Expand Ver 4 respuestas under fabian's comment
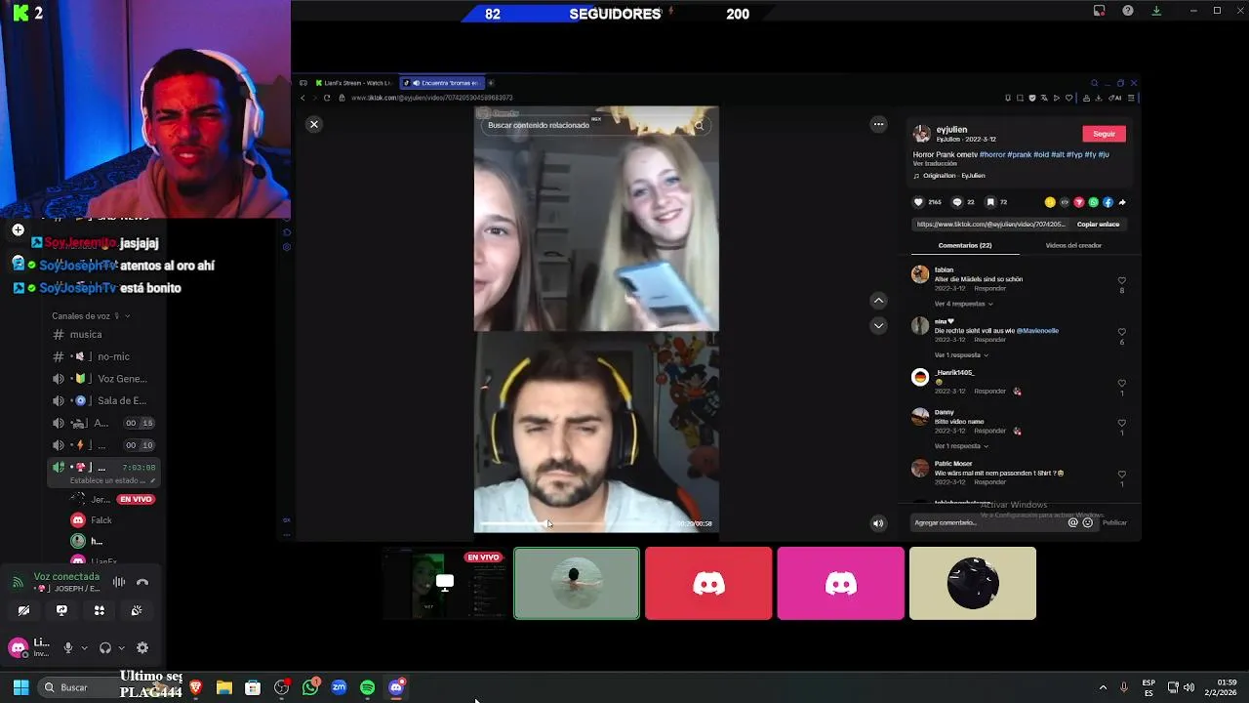 click(963, 304)
